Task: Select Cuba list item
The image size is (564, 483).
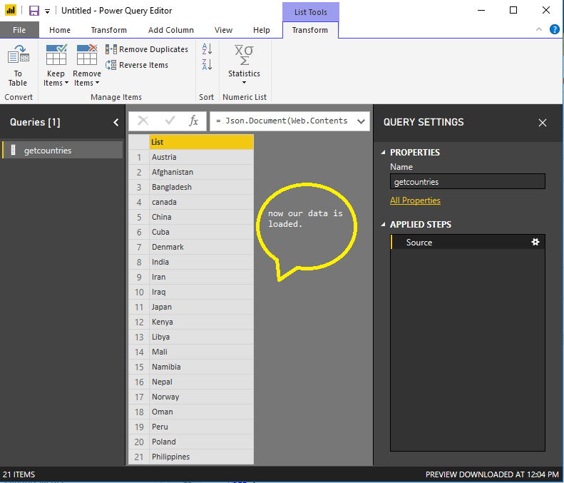Action: pyautogui.click(x=201, y=232)
